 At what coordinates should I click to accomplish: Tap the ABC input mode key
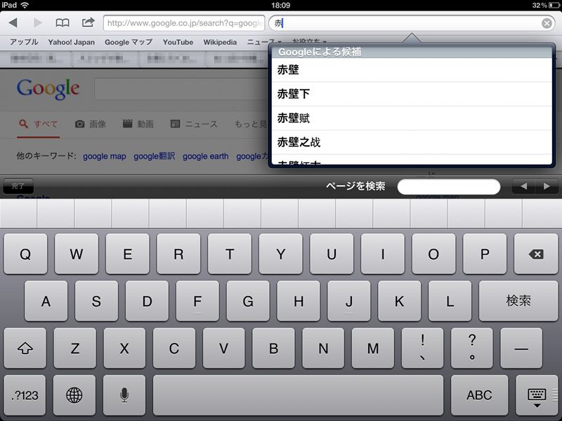pos(479,395)
